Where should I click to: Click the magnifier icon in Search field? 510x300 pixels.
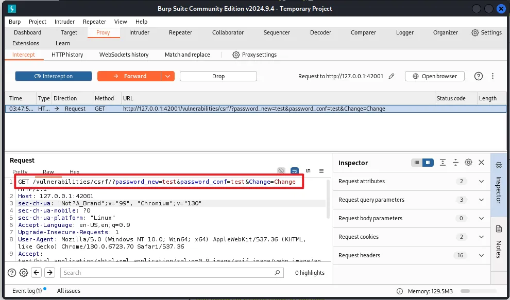pos(277,273)
